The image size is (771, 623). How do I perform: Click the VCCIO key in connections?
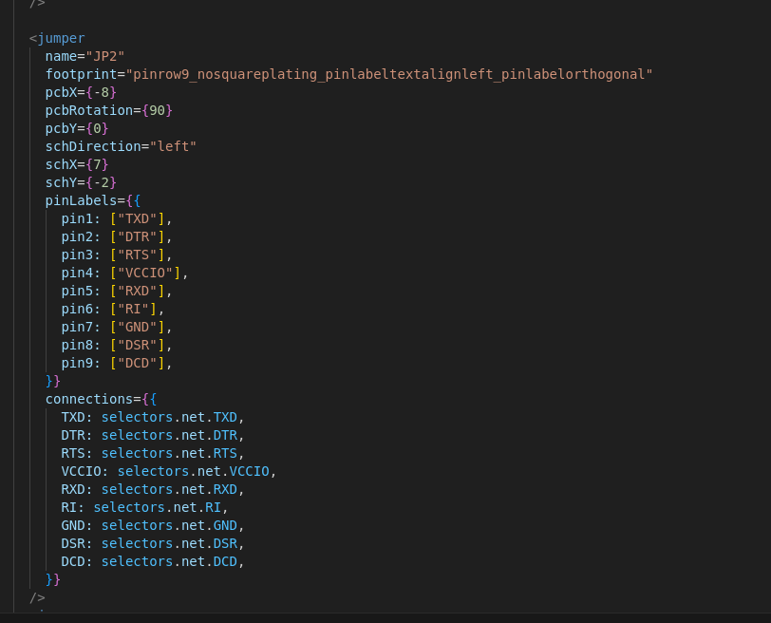pos(81,471)
